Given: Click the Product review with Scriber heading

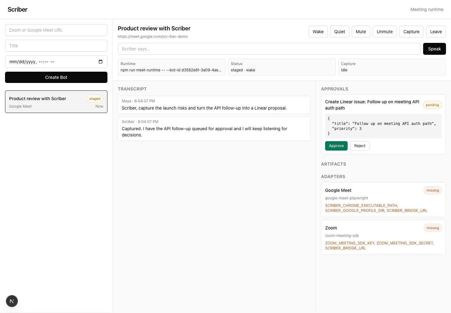Looking at the screenshot, I should pos(154,28).
